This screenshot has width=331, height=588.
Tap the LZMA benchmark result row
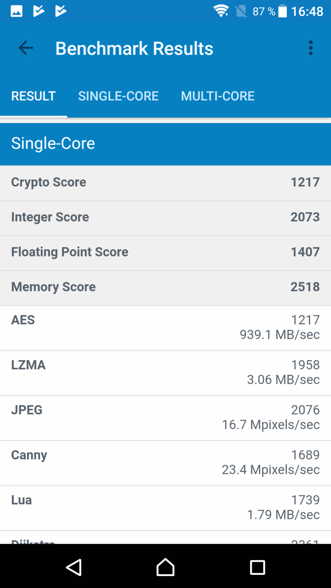point(165,372)
